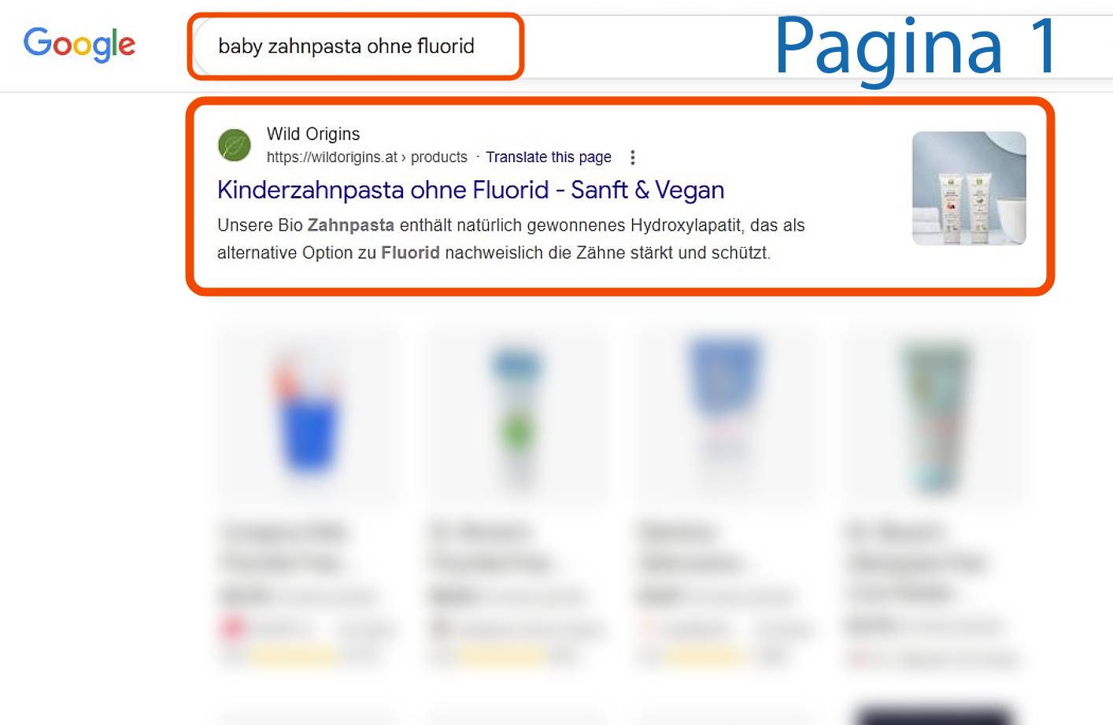Click the green Wild Origins leaf favicon
The height and width of the screenshot is (725, 1113).
[235, 145]
